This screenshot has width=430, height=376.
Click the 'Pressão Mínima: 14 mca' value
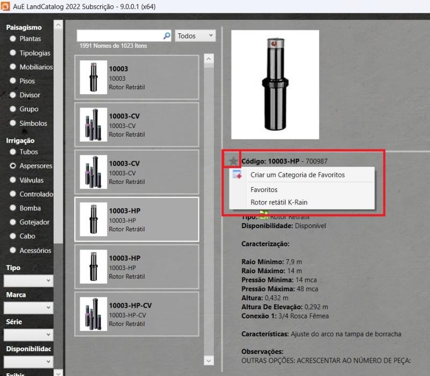click(279, 280)
